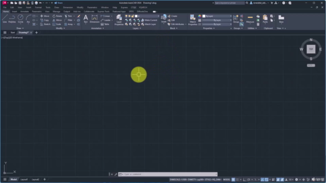Expand the Annotation panel dropdown
Screen dimensions: 326x183
(x=97, y=28)
